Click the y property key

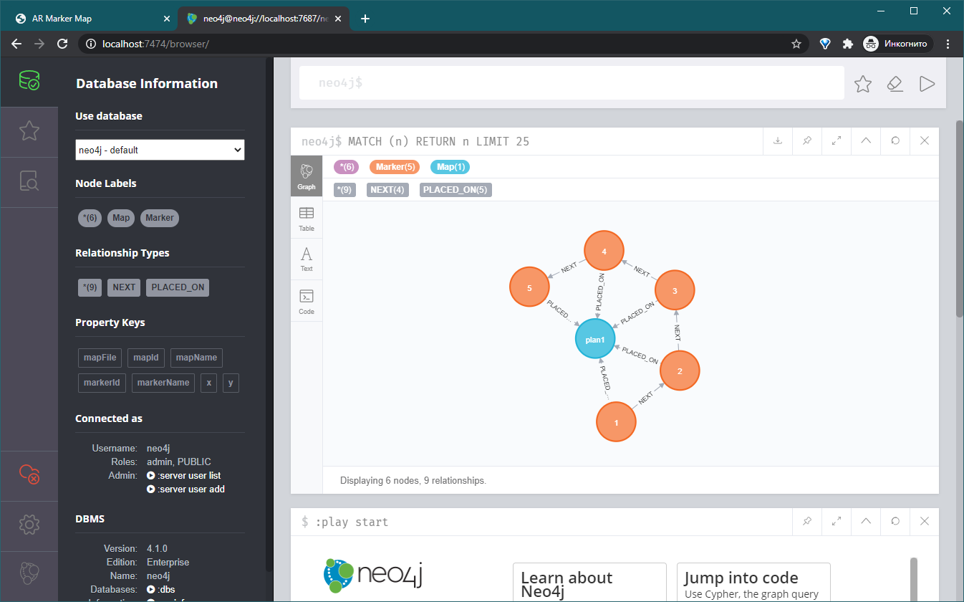pyautogui.click(x=231, y=383)
